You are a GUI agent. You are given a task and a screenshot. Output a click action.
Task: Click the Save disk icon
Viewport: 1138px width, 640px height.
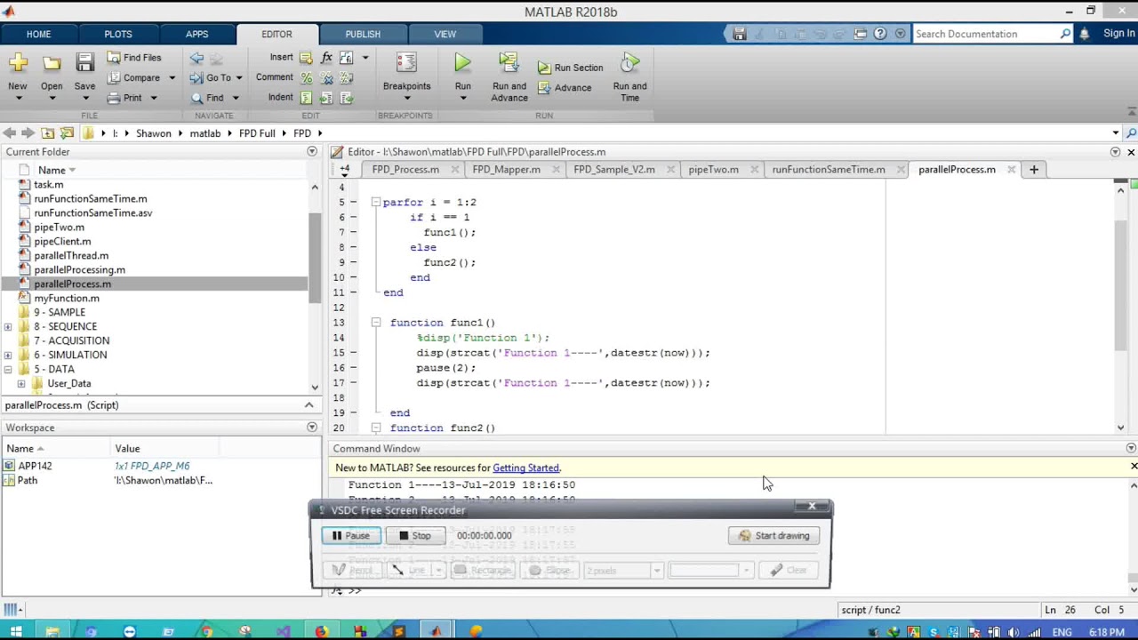[x=84, y=62]
